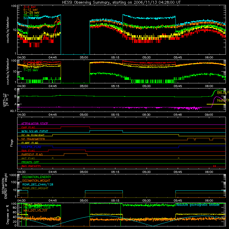This screenshot has width=229, height=229.
Task: Click the red BAD_PACKETS spike near 06:00
Action: 214,166
